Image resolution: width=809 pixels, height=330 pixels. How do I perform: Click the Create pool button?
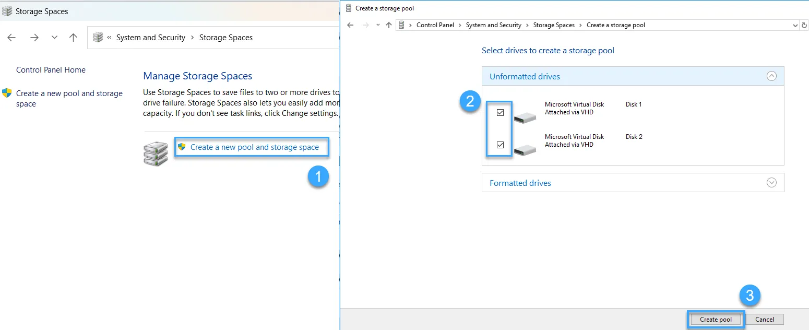[x=716, y=320]
